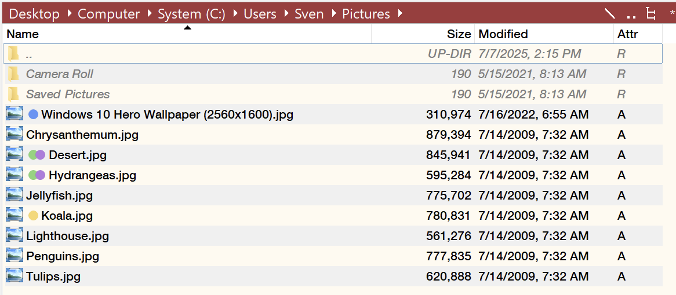Expand the arrow between Users and Sven
The height and width of the screenshot is (295, 676).
(x=286, y=14)
